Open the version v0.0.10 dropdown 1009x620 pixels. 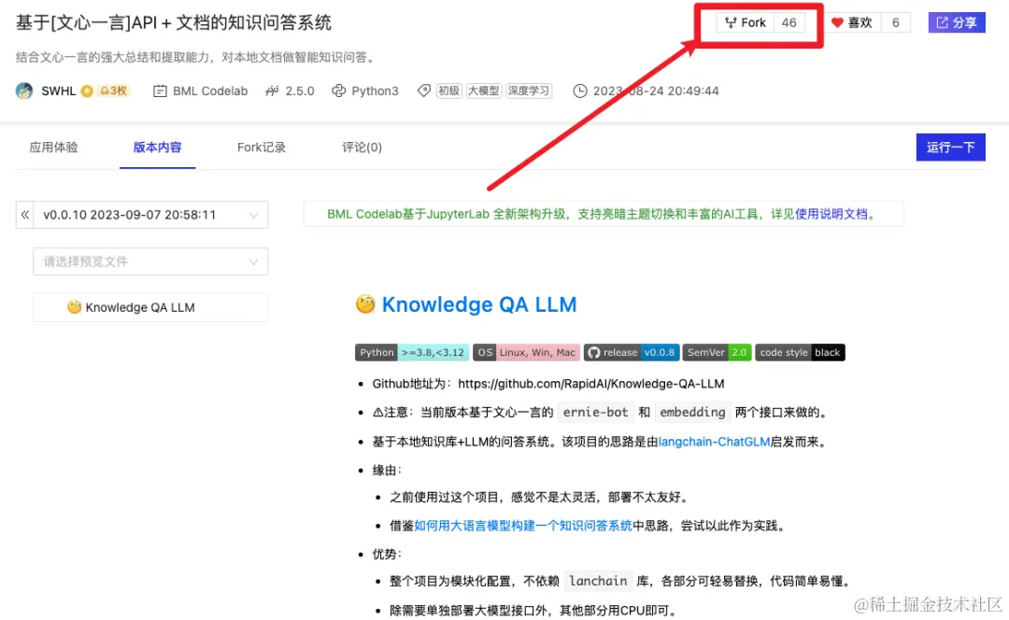[150, 215]
